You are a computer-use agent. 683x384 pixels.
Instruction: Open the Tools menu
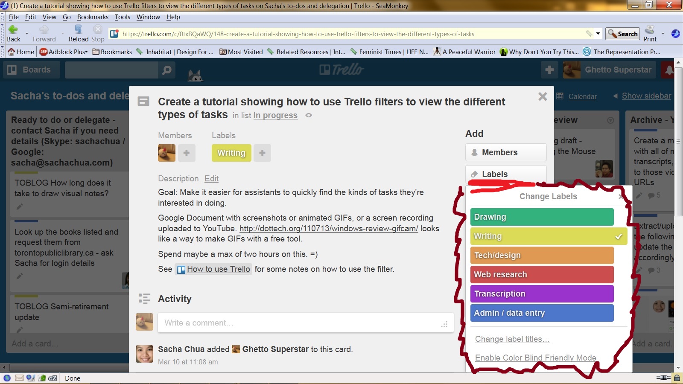(123, 17)
